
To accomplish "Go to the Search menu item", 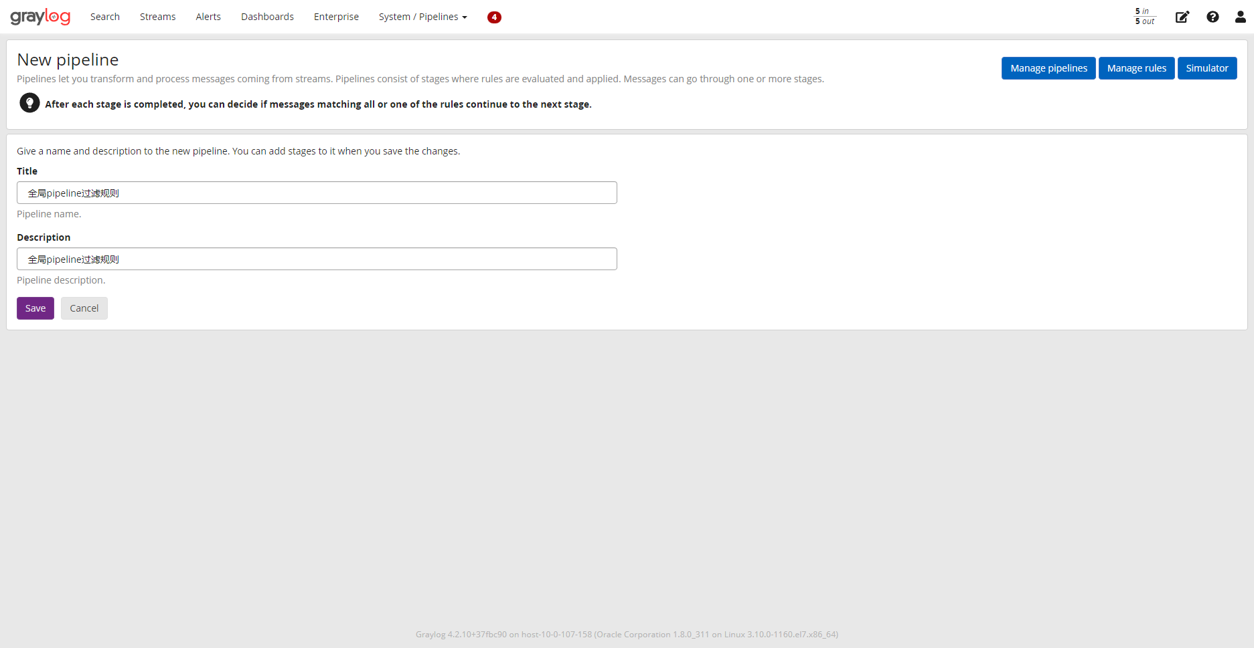I will (104, 16).
